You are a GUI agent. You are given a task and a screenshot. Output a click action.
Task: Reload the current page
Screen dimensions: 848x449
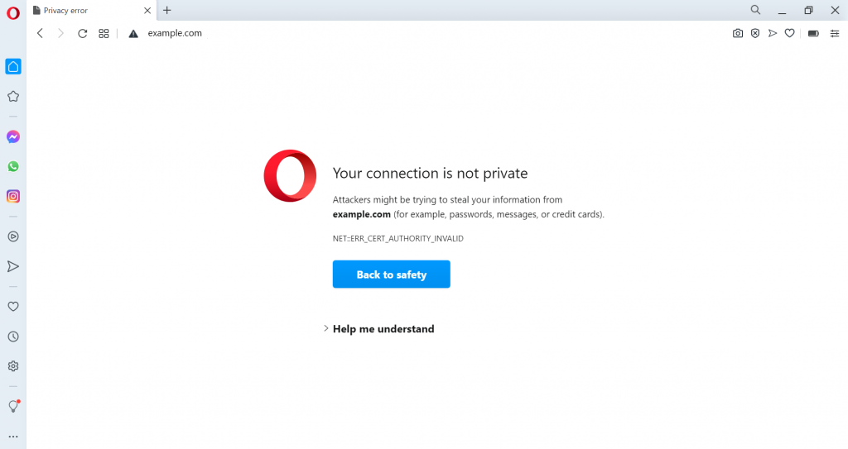(82, 33)
